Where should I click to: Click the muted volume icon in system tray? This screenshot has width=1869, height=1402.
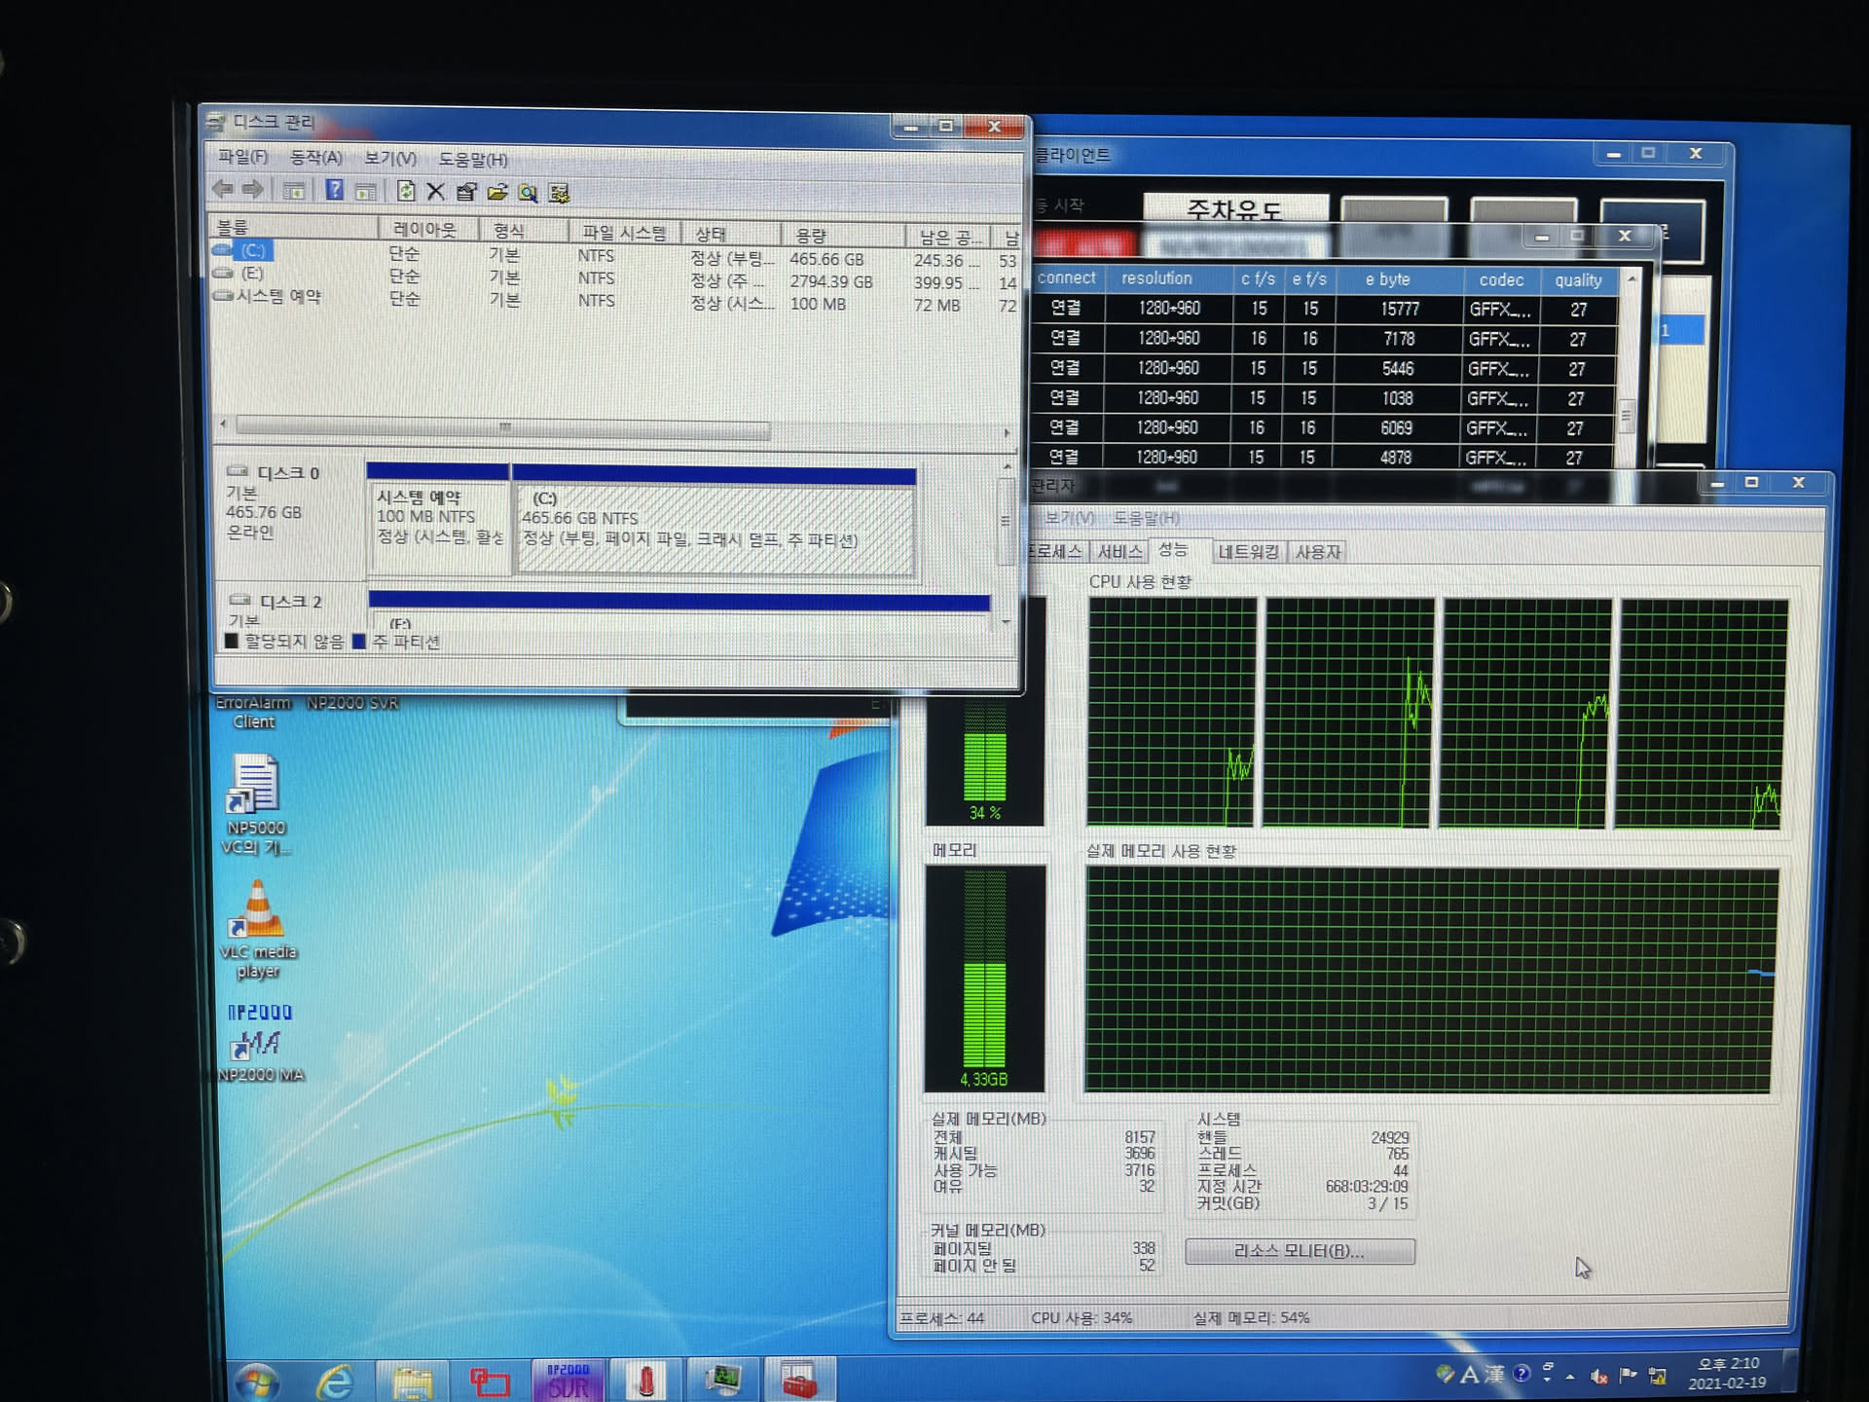[1598, 1376]
